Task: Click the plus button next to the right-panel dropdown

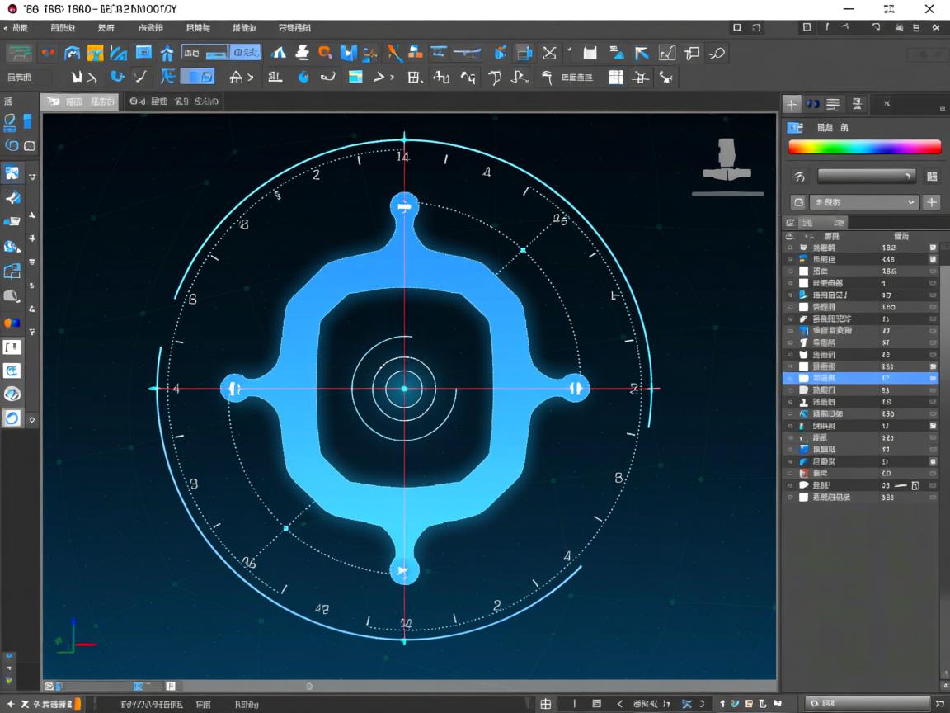Action: coord(931,202)
